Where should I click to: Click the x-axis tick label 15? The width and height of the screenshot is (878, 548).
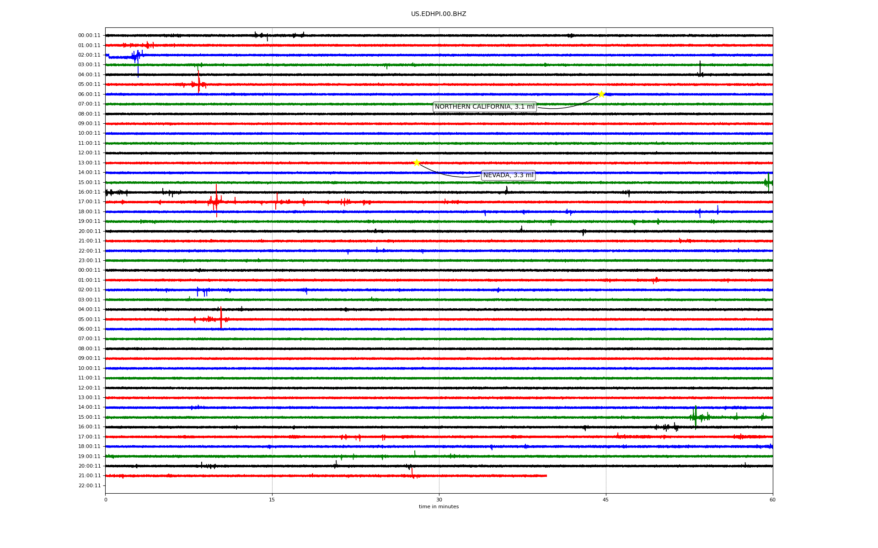tap(272, 500)
